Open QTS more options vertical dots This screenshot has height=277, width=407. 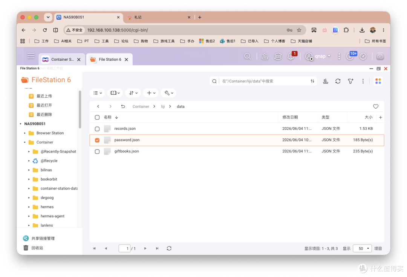tap(339, 56)
